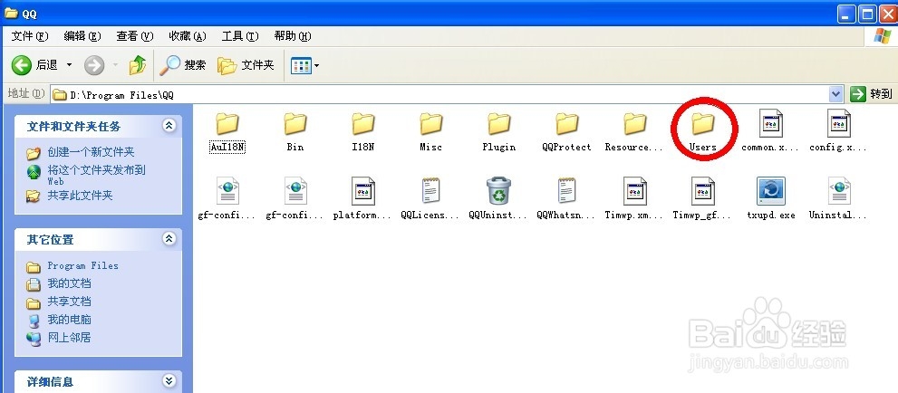Expand the 详细信息 panel
The height and width of the screenshot is (393, 898).
click(x=169, y=380)
